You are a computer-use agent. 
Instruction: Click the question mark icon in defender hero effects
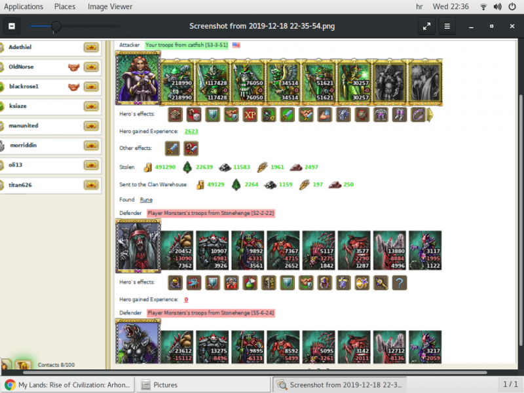pos(400,283)
